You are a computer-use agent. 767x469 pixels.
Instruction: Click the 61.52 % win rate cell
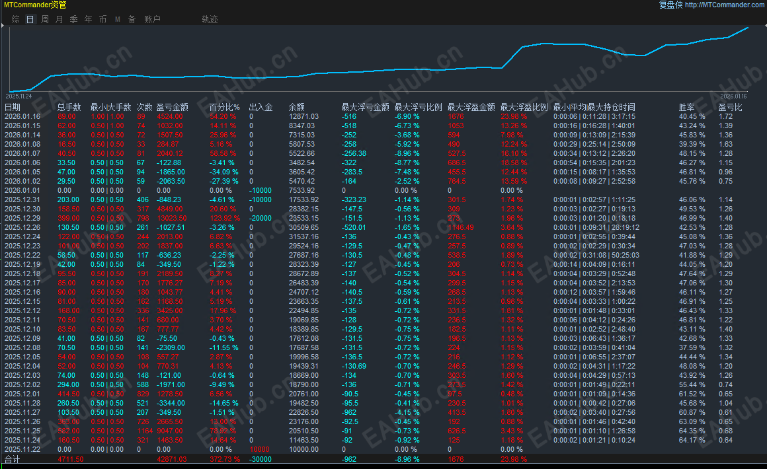[x=692, y=394]
